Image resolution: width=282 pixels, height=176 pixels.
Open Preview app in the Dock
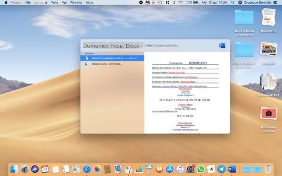pyautogui.click(x=118, y=169)
